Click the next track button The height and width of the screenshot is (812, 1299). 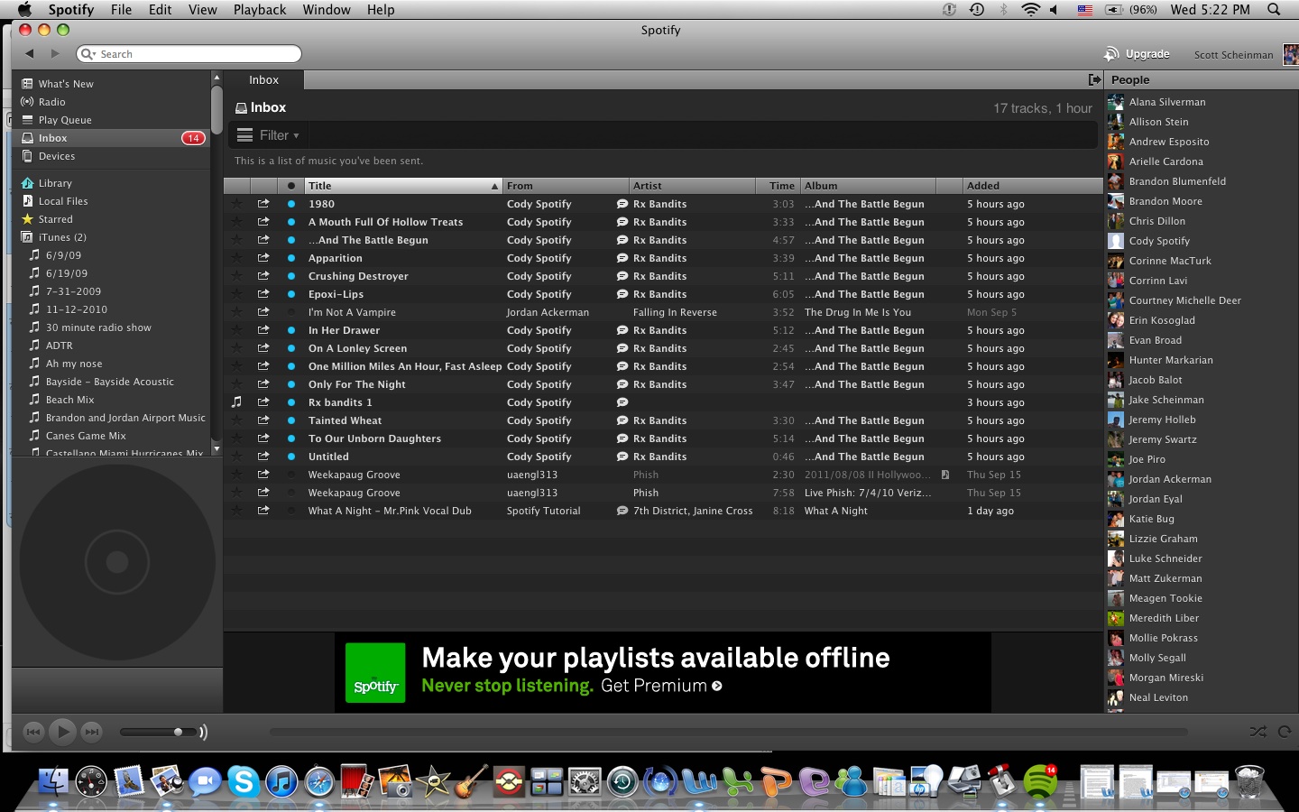92,732
